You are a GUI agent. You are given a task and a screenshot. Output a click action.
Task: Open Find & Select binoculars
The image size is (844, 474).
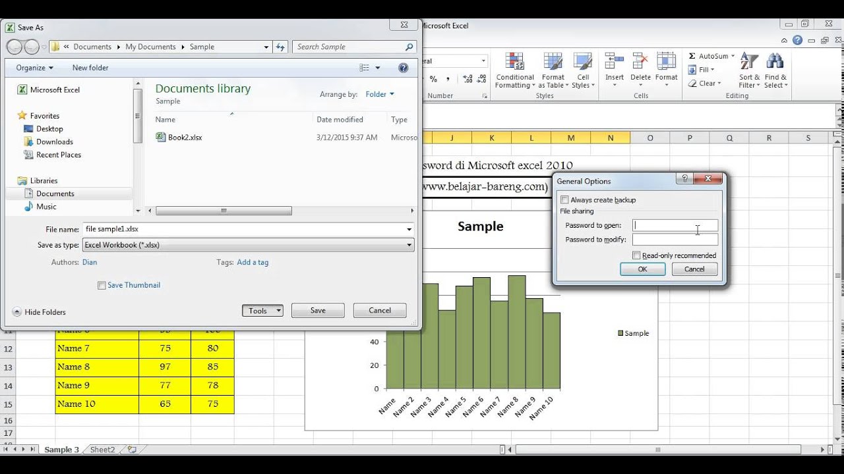click(x=775, y=70)
